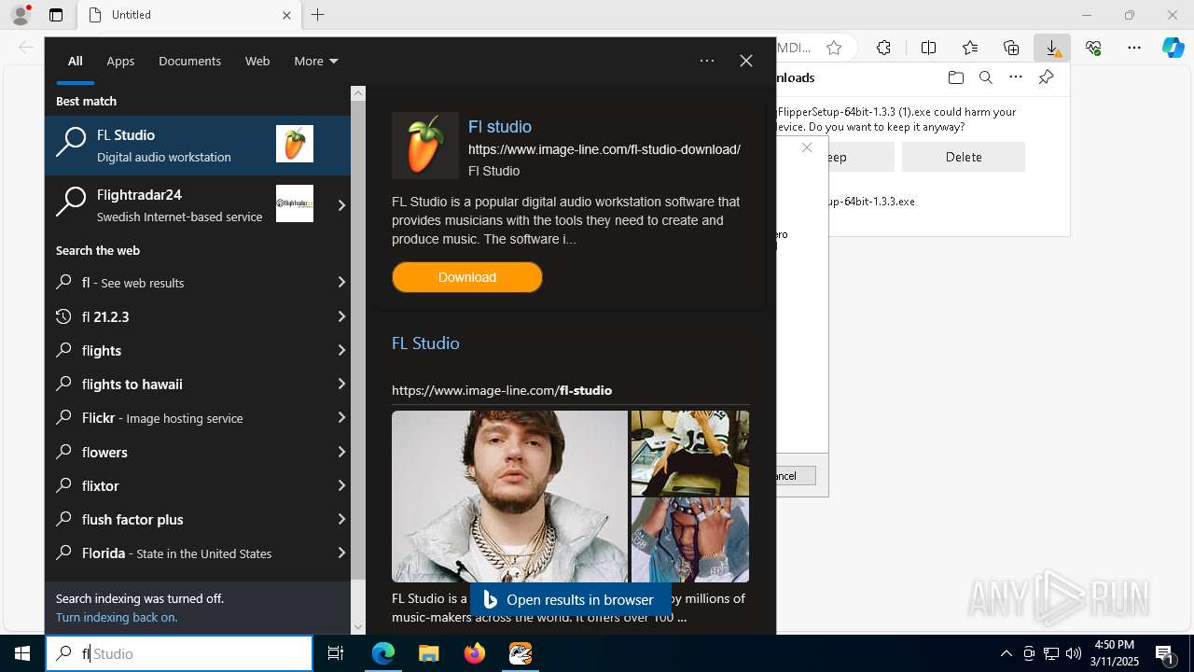Screen dimensions: 1194x672
Task: Click Delete in the Downloads warning
Action: [964, 157]
